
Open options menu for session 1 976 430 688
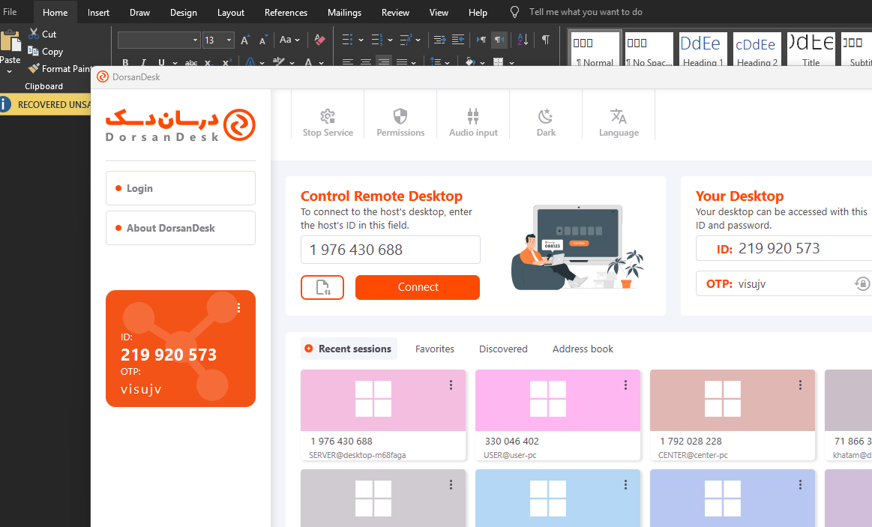pyautogui.click(x=451, y=385)
